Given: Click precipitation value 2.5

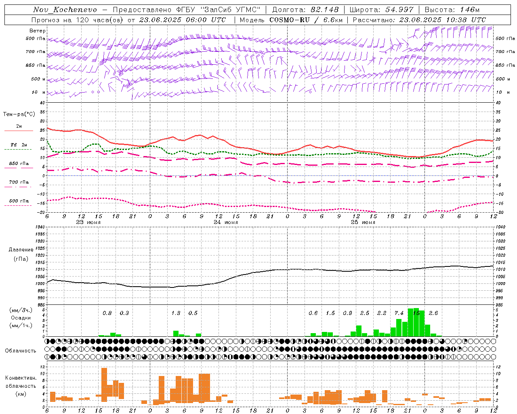Looking at the screenshot, I should 365,313.
